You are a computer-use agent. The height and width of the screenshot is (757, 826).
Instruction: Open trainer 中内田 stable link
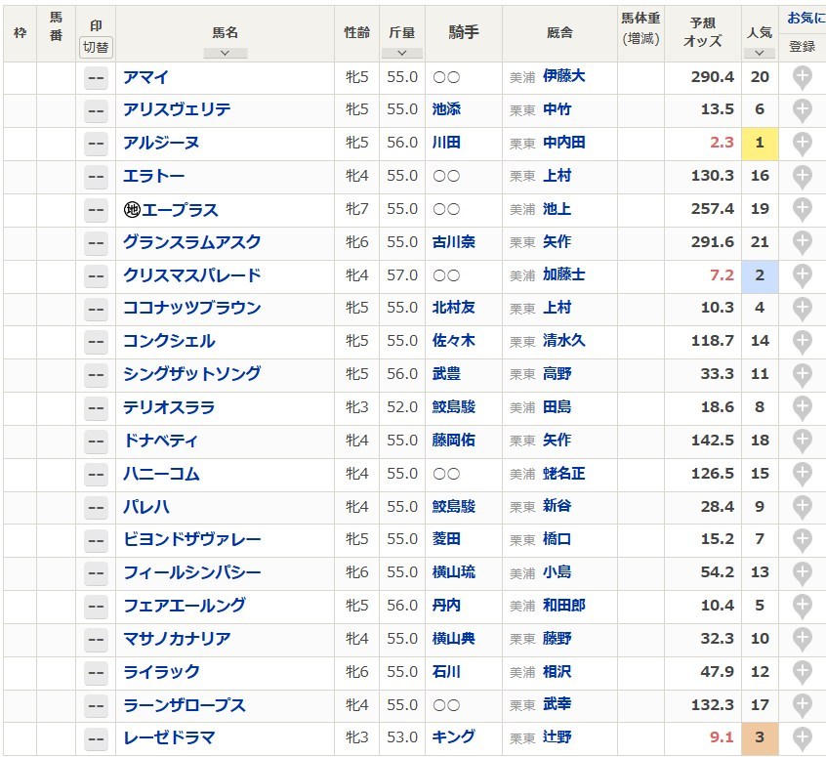coord(563,143)
